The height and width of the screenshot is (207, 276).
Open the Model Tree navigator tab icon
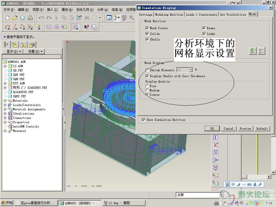[x=6, y=44]
